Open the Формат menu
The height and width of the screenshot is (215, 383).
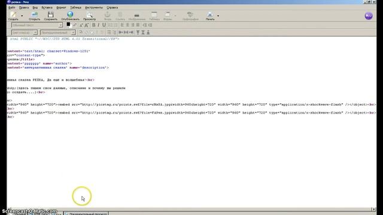point(61,8)
